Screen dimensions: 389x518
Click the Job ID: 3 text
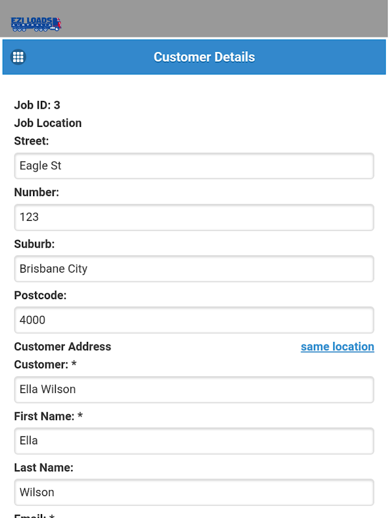click(37, 105)
